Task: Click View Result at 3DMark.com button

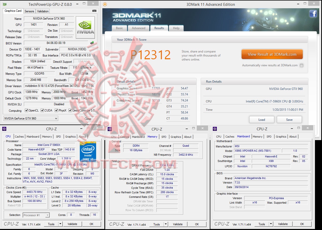Action: [272, 54]
